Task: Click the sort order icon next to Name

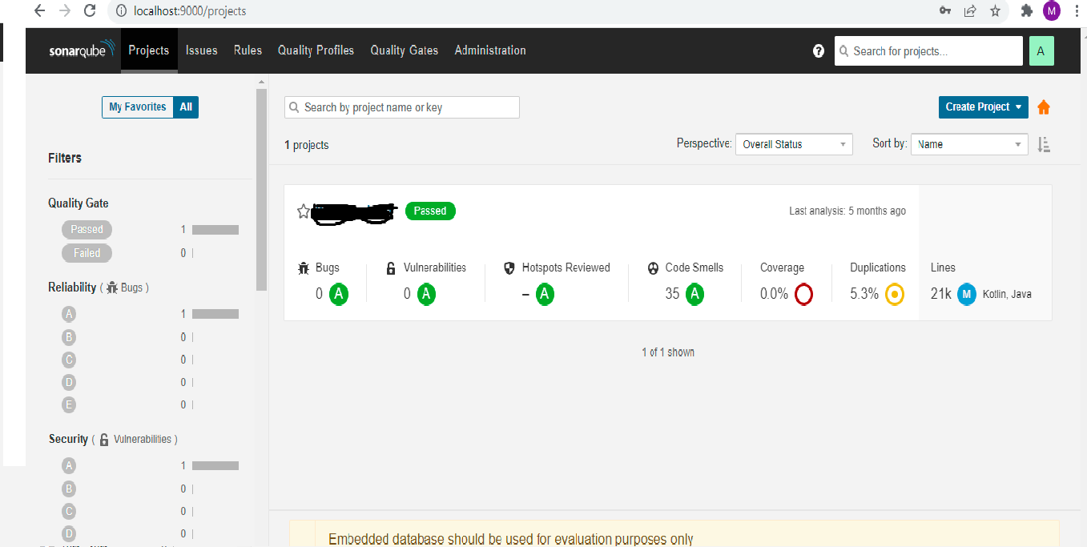Action: point(1044,144)
